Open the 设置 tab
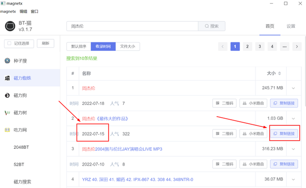 (x=291, y=26)
